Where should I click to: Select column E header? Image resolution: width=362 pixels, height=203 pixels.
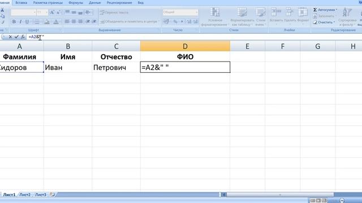[x=248, y=46]
